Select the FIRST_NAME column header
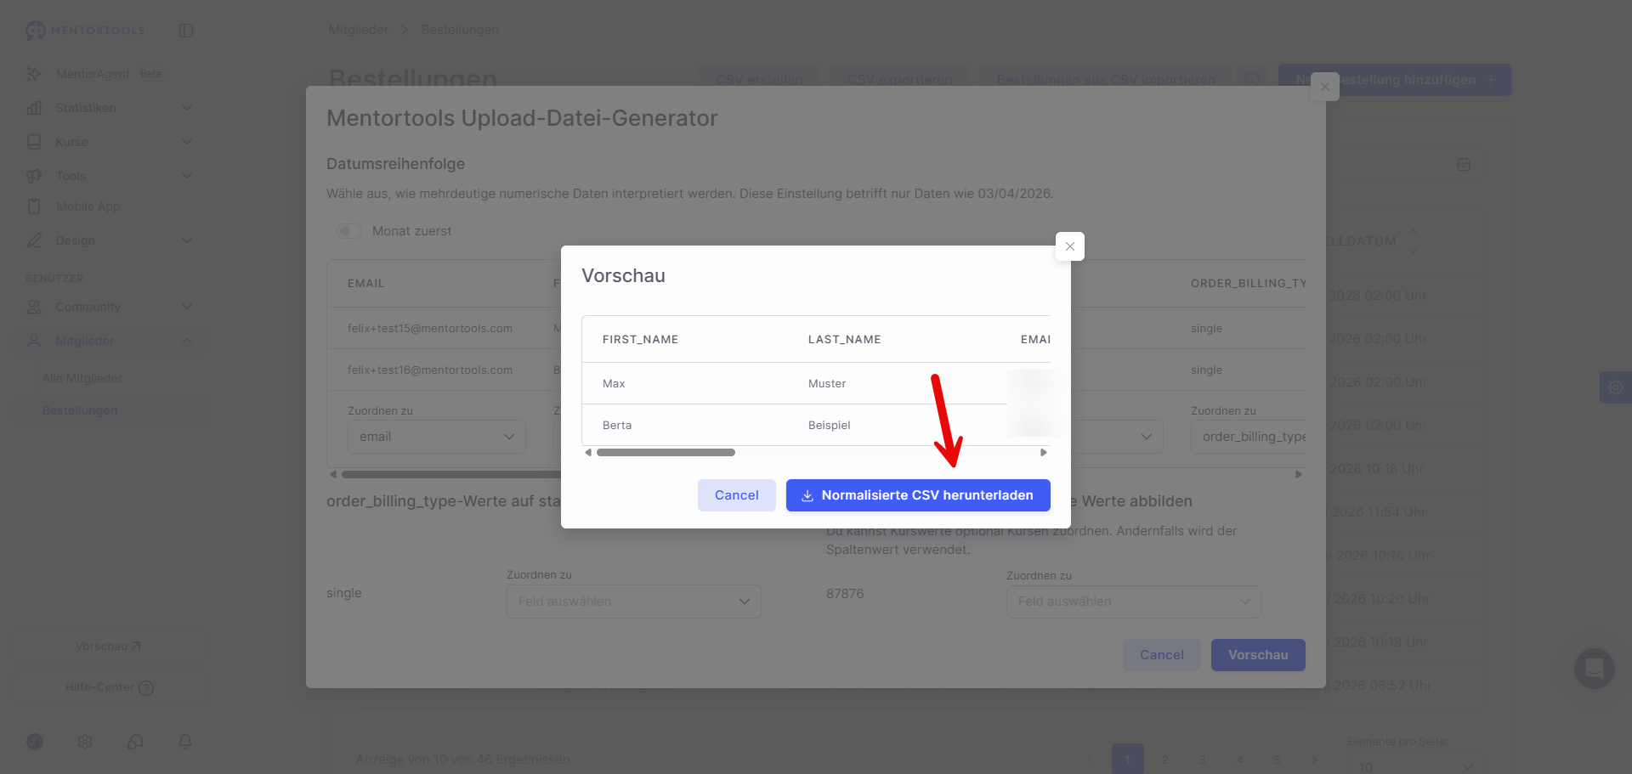 tap(640, 339)
